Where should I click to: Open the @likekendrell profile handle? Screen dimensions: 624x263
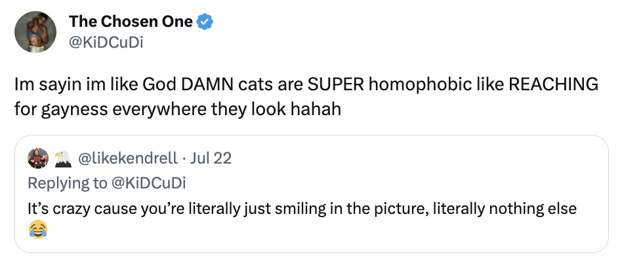pos(127,158)
